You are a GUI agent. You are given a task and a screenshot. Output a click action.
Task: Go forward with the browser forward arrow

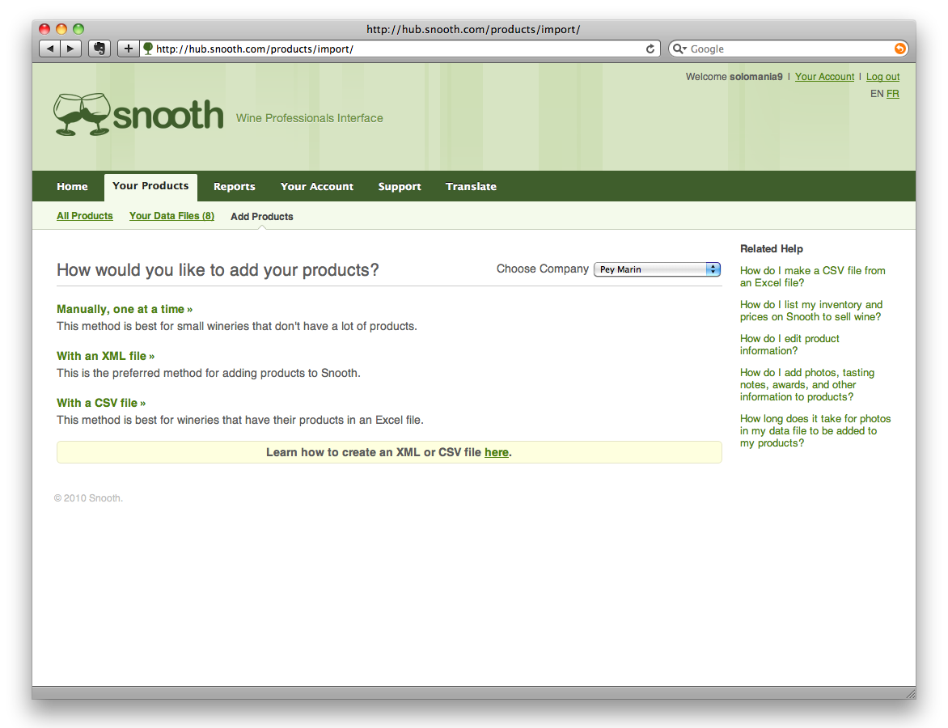click(x=70, y=49)
